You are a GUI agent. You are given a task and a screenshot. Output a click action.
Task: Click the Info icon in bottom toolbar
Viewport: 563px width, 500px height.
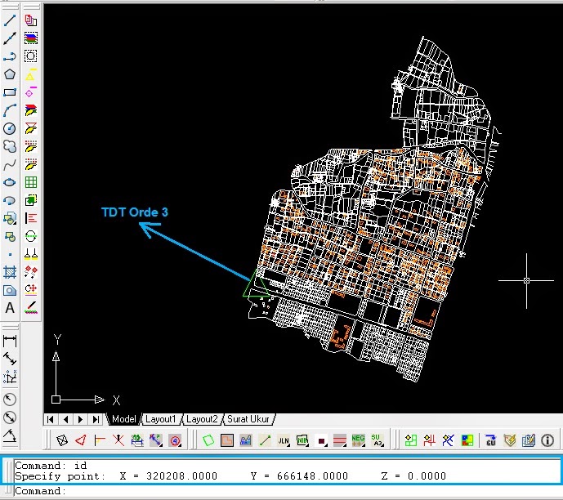coord(547,440)
